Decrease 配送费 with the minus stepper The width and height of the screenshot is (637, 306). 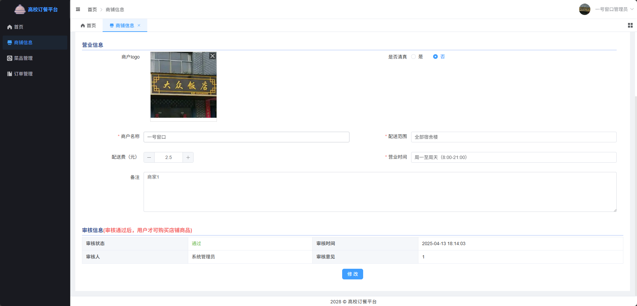(x=149, y=157)
